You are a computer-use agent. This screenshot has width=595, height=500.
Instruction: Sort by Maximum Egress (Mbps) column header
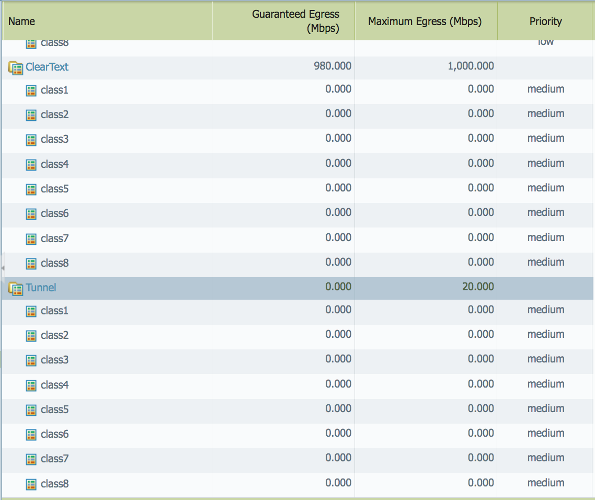(426, 21)
